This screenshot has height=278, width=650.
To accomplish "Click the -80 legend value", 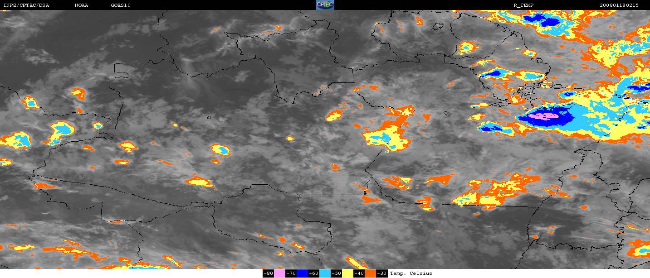I will point(268,273).
